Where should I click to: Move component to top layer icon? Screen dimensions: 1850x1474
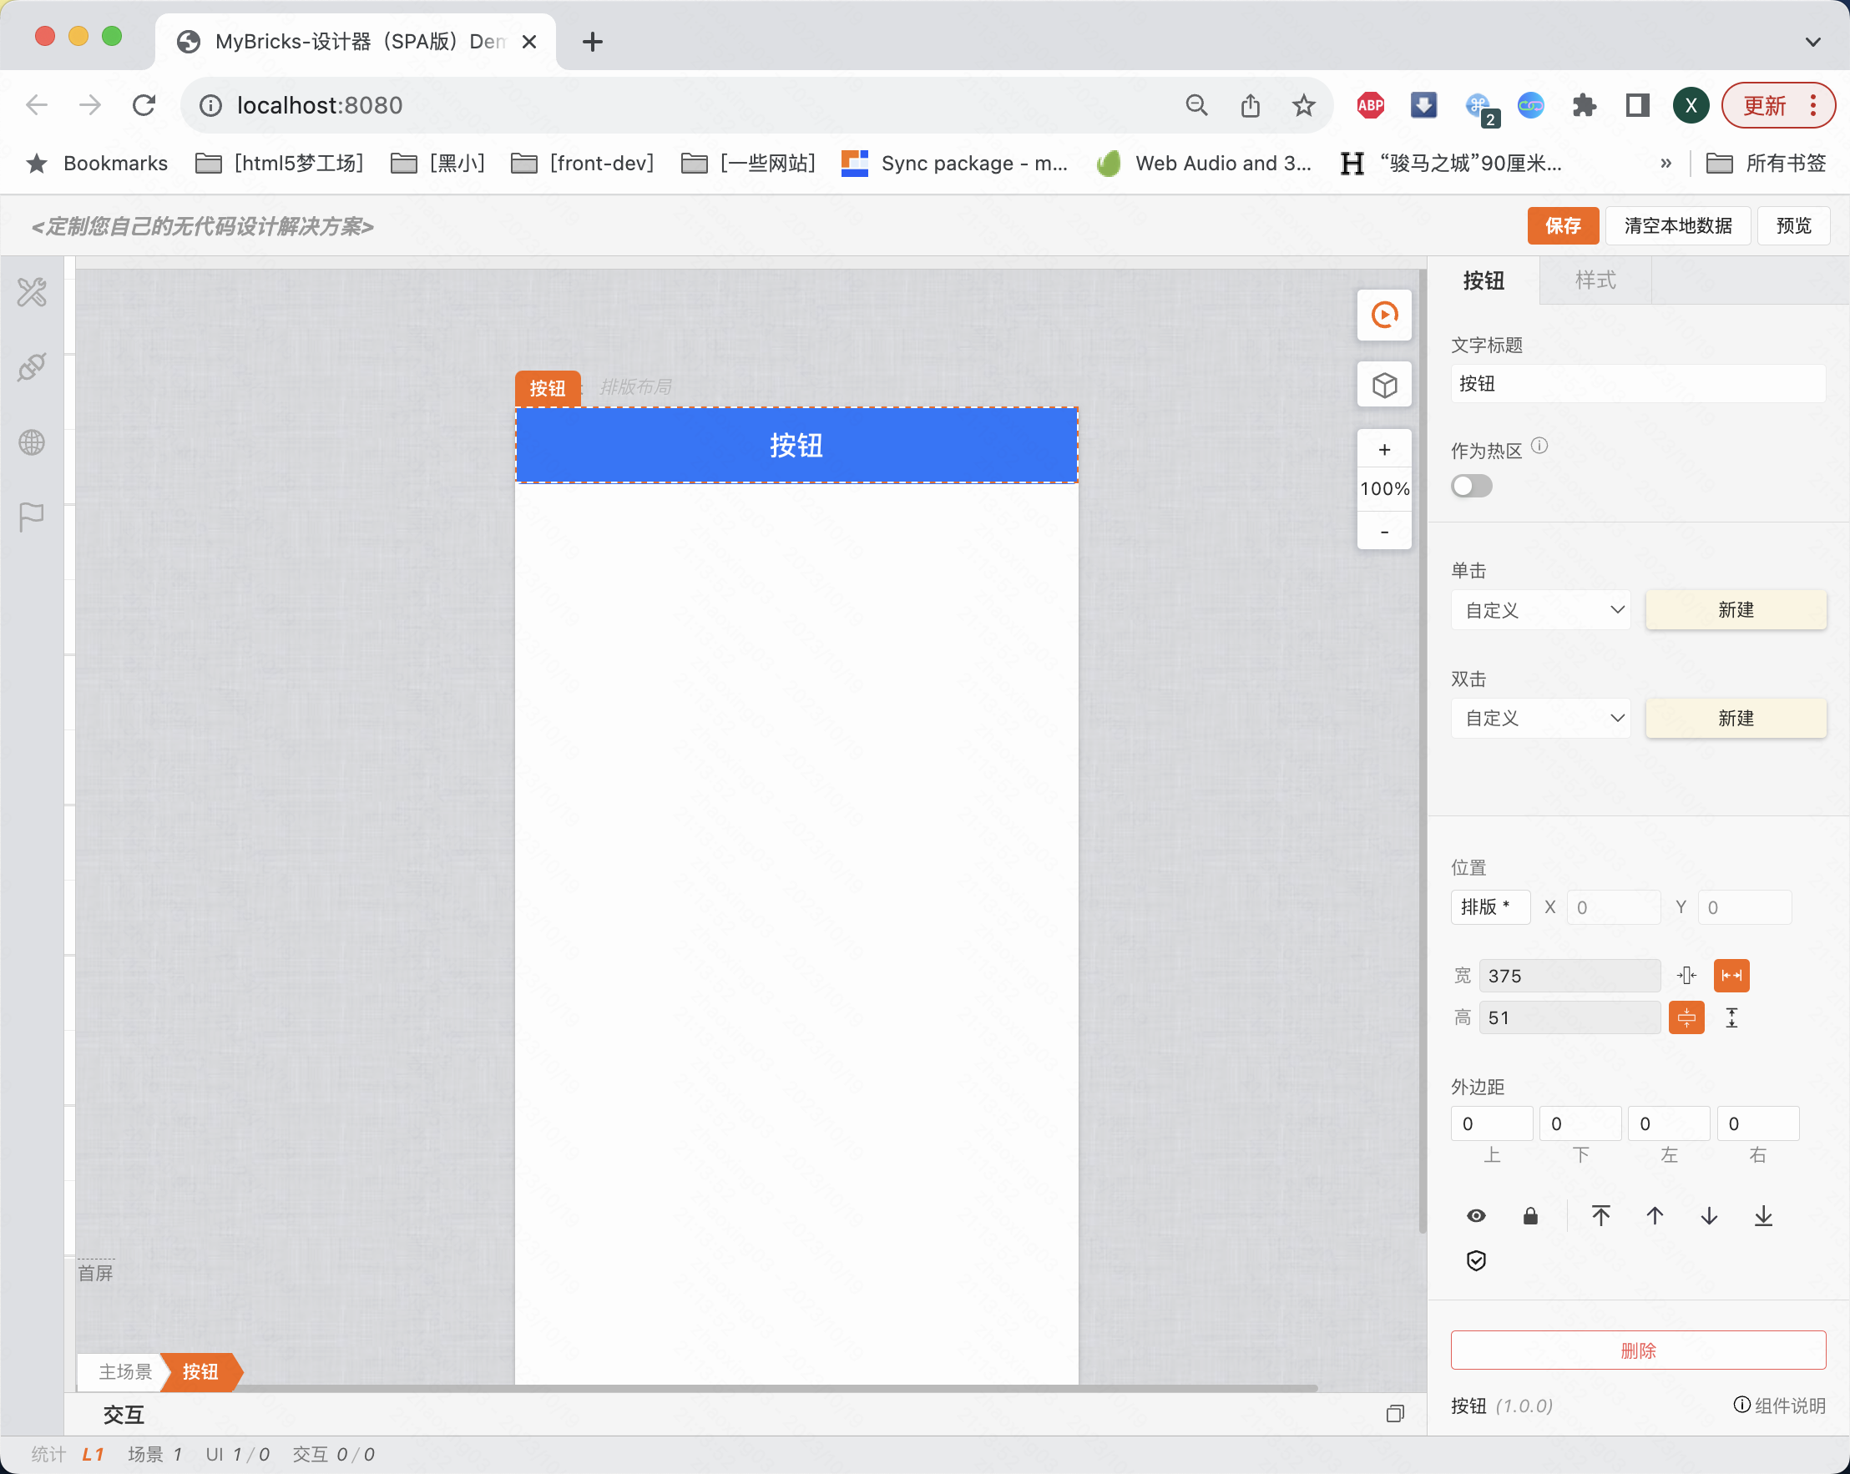1601,1216
